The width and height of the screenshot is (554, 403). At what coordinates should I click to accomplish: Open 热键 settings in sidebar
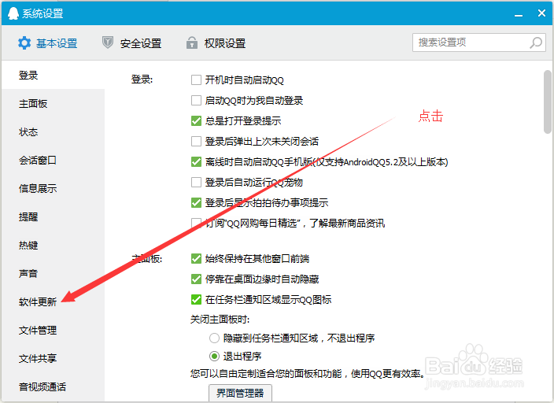click(x=28, y=245)
